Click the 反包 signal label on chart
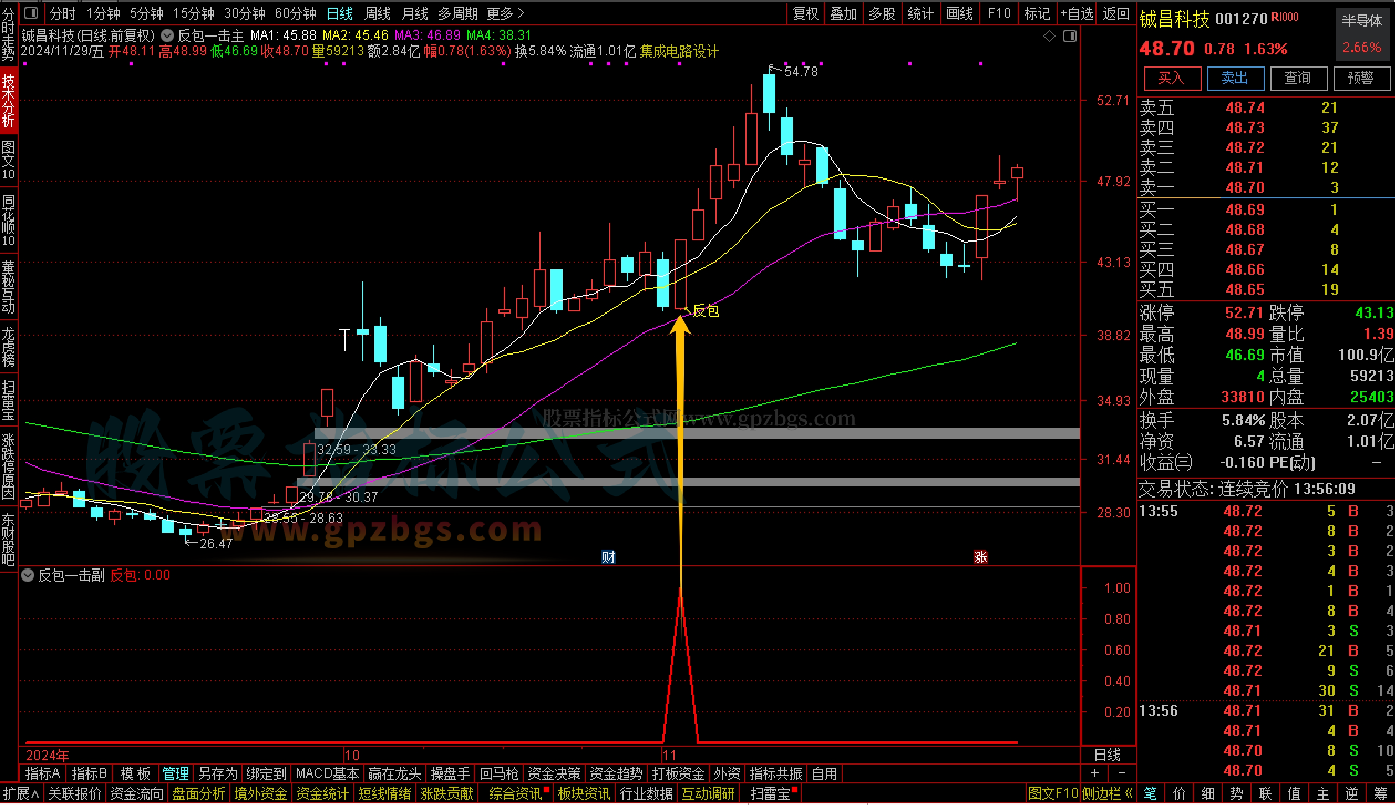 click(706, 311)
